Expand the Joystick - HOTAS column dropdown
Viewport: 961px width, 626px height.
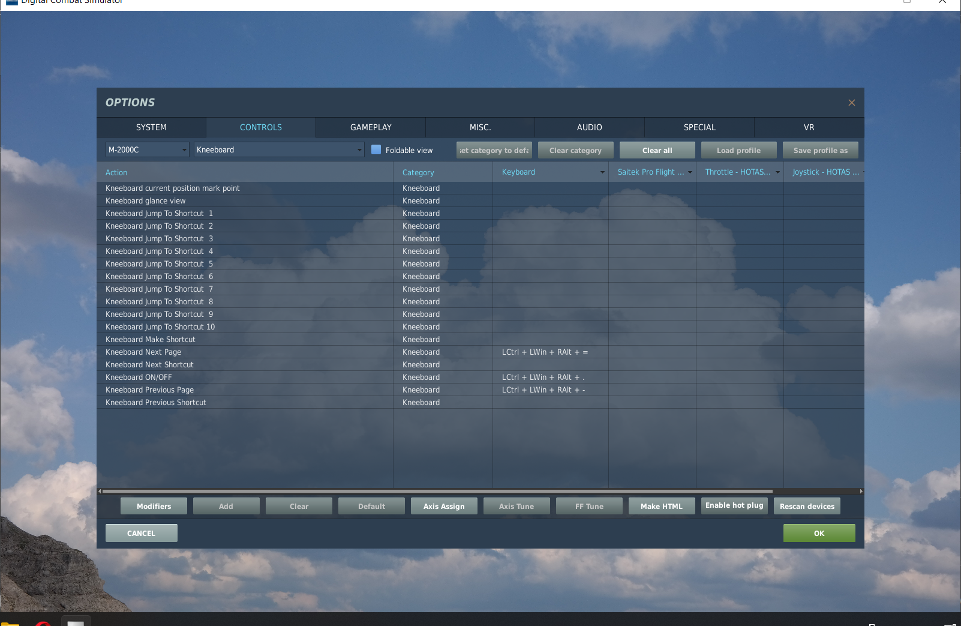click(x=863, y=172)
